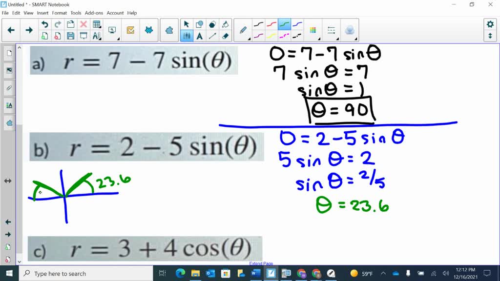This screenshot has width=500, height=281.
Task: Click the Extend Page link
Action: 261,263
